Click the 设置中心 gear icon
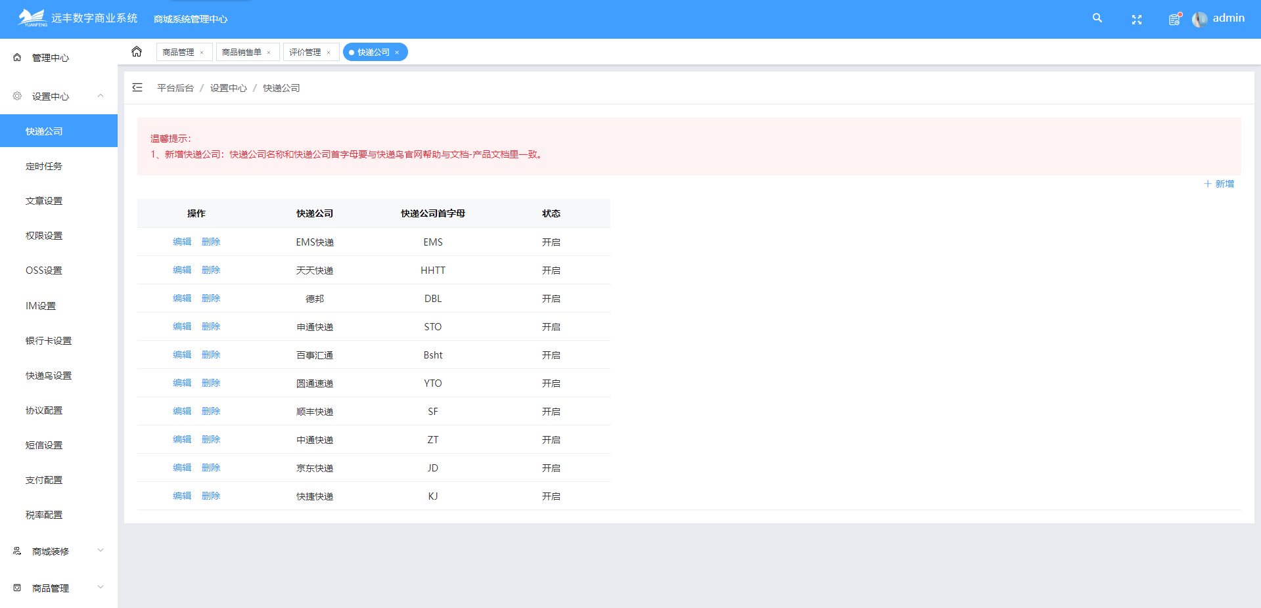Image resolution: width=1261 pixels, height=608 pixels. [x=17, y=96]
